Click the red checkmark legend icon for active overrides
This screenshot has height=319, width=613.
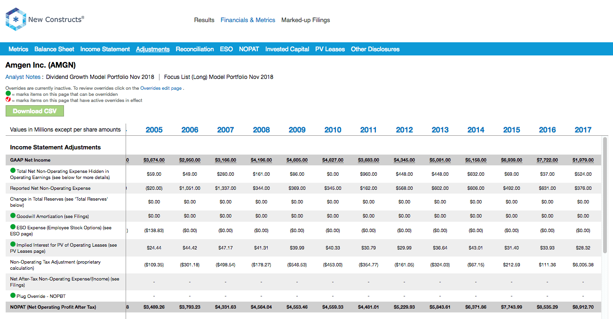(x=8, y=100)
